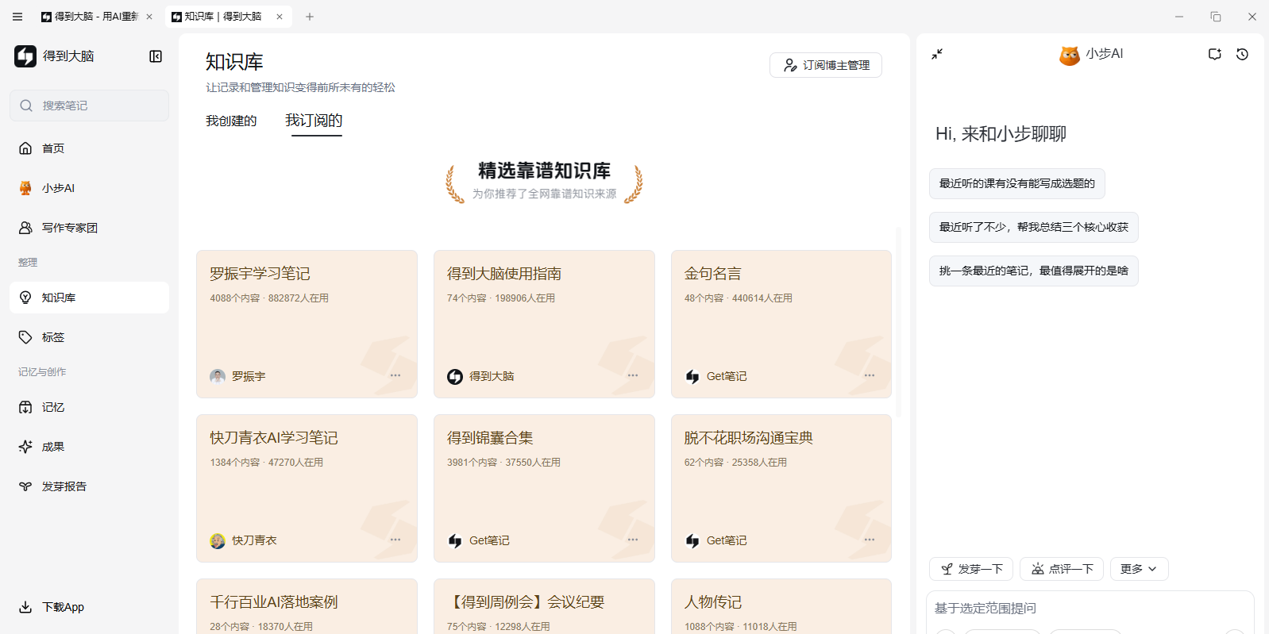The image size is (1269, 634).
Task: Open 标签 tags in the sidebar
Action: coord(89,337)
